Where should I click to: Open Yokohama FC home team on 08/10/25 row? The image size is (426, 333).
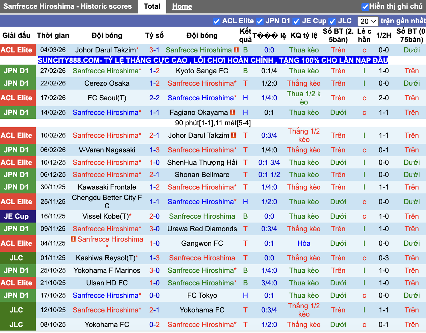pos(107,325)
